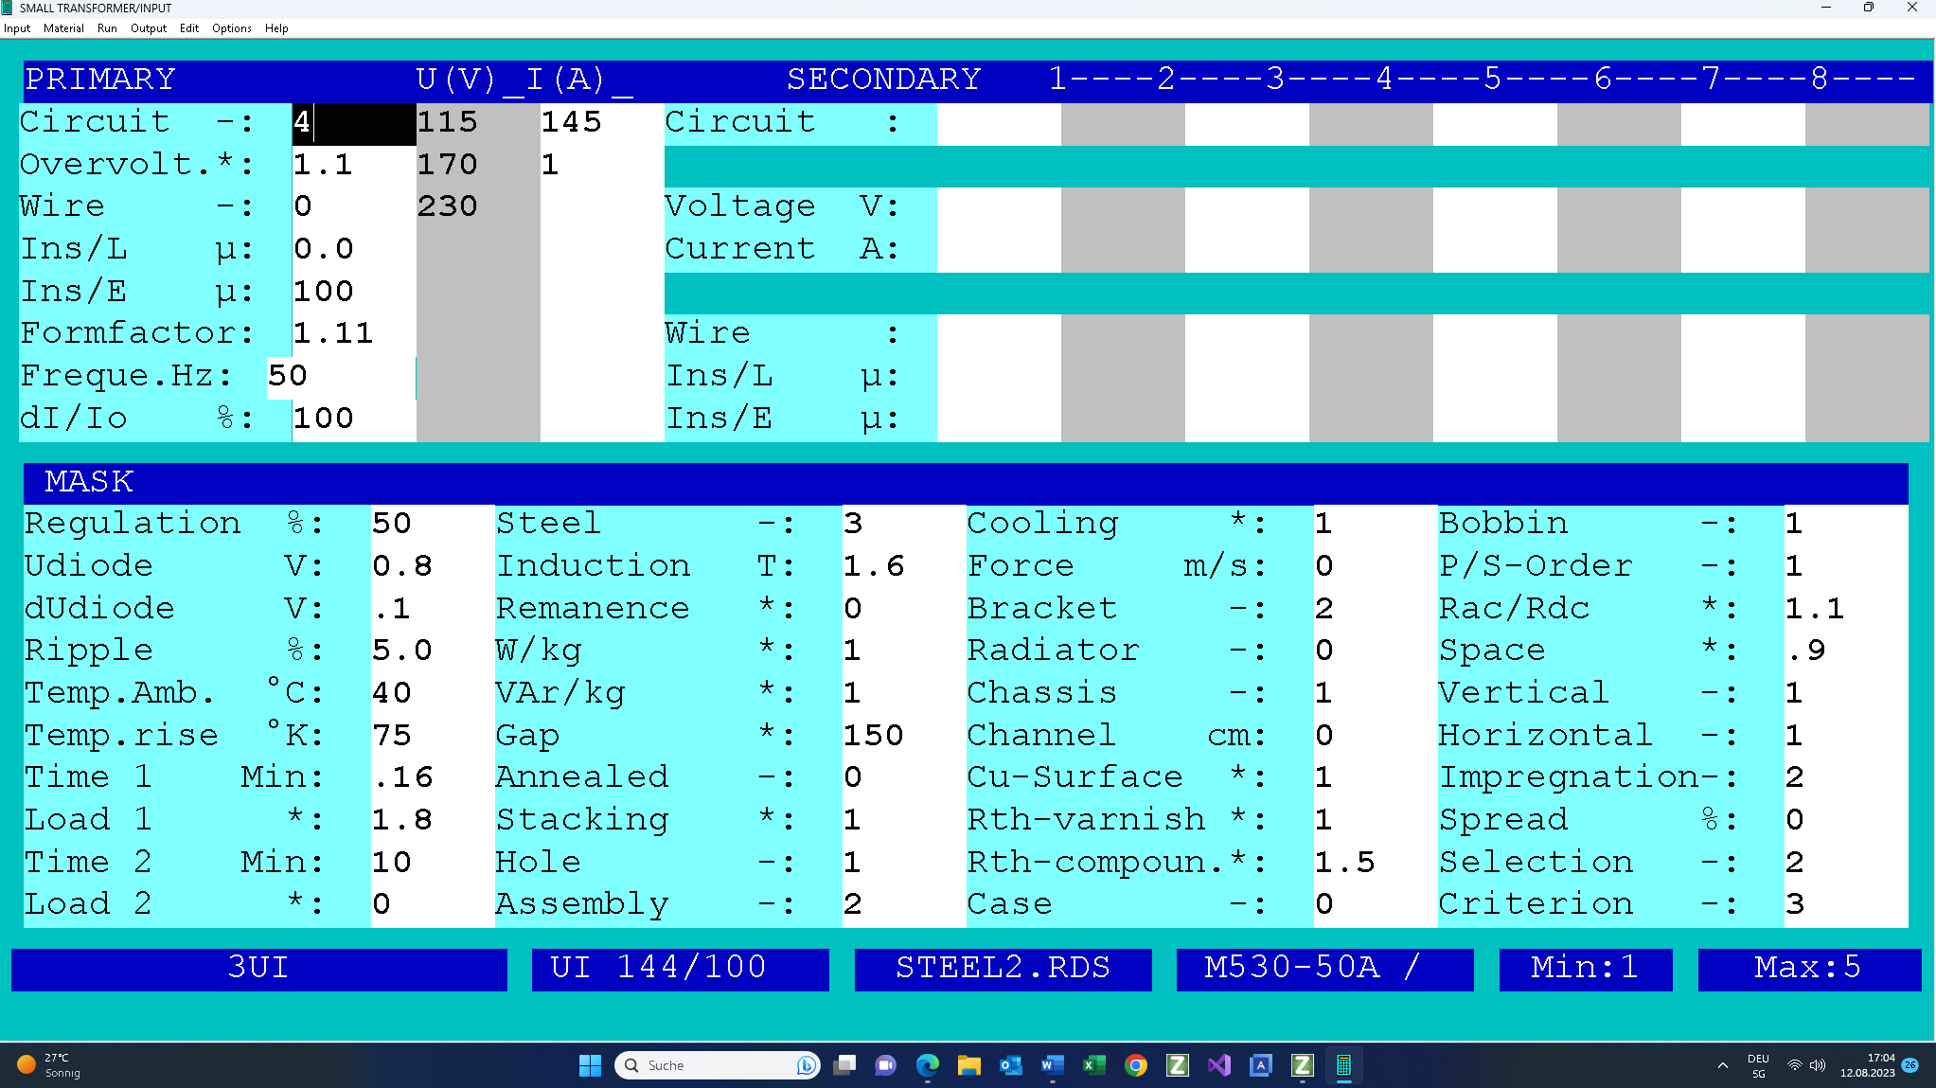This screenshot has width=1936, height=1088.
Task: Select the Time 2 field value 10
Action: (x=433, y=865)
